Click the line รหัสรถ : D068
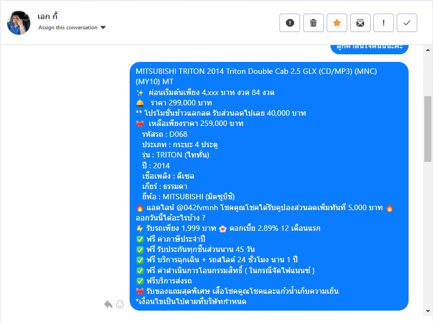433x322 pixels. pos(164,134)
